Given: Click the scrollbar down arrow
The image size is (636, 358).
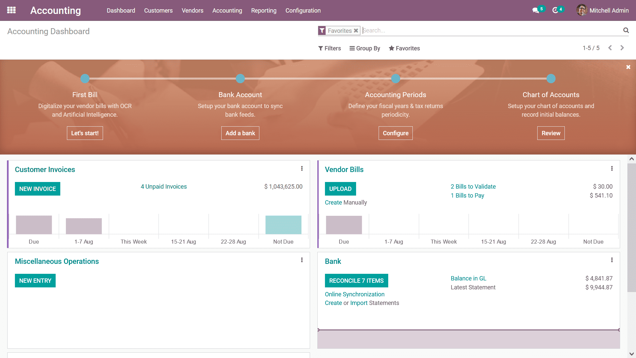Looking at the screenshot, I should (x=631, y=354).
